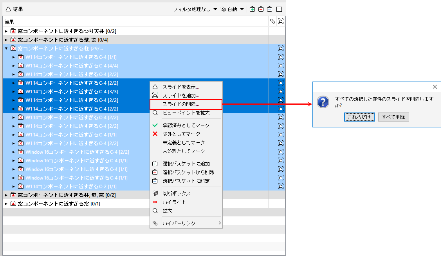Click slide icon on the C-4 [3/3] row
442x256 pixels.
click(x=281, y=91)
